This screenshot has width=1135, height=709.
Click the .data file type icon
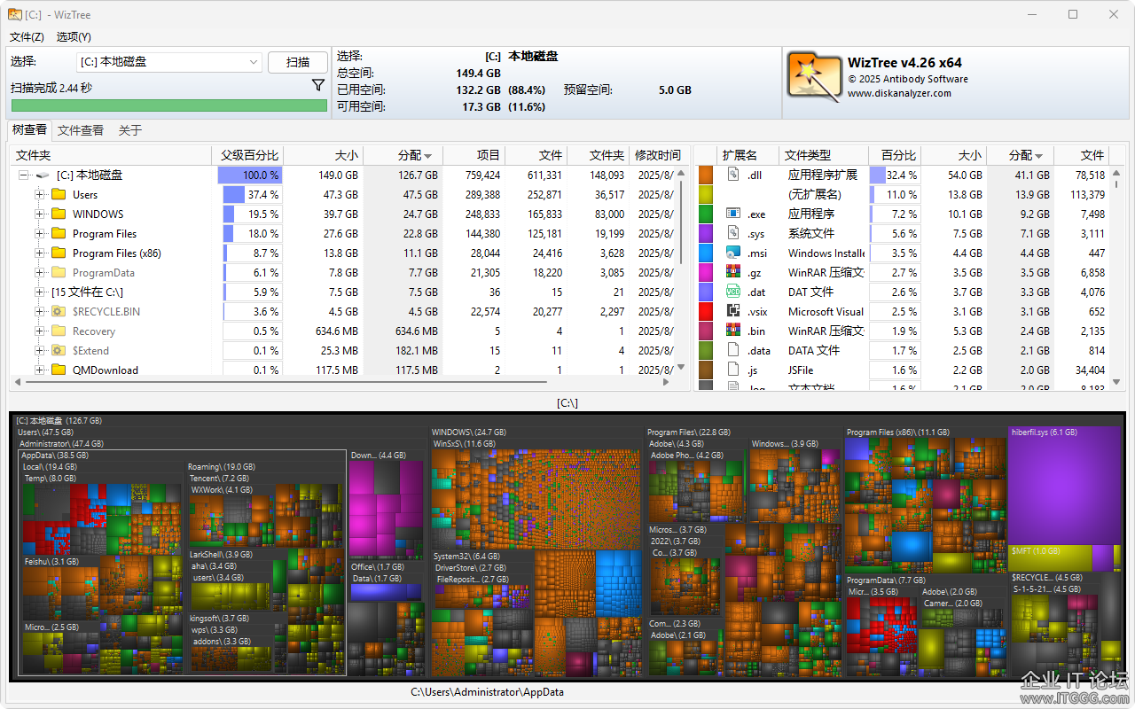point(733,350)
